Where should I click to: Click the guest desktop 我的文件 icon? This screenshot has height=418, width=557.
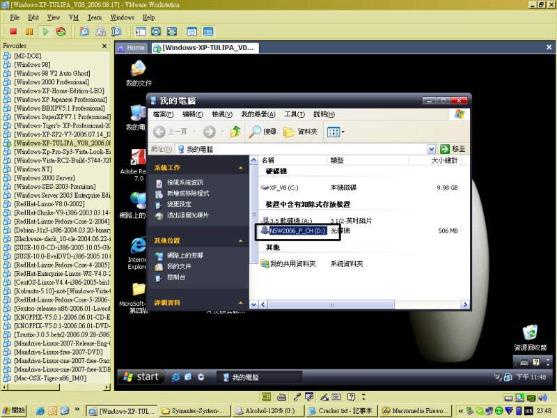[x=139, y=73]
